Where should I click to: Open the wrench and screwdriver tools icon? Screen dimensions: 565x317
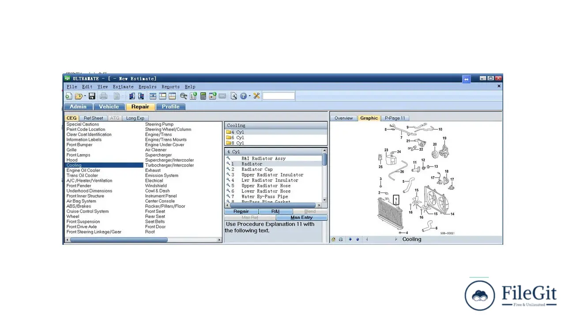(x=256, y=96)
